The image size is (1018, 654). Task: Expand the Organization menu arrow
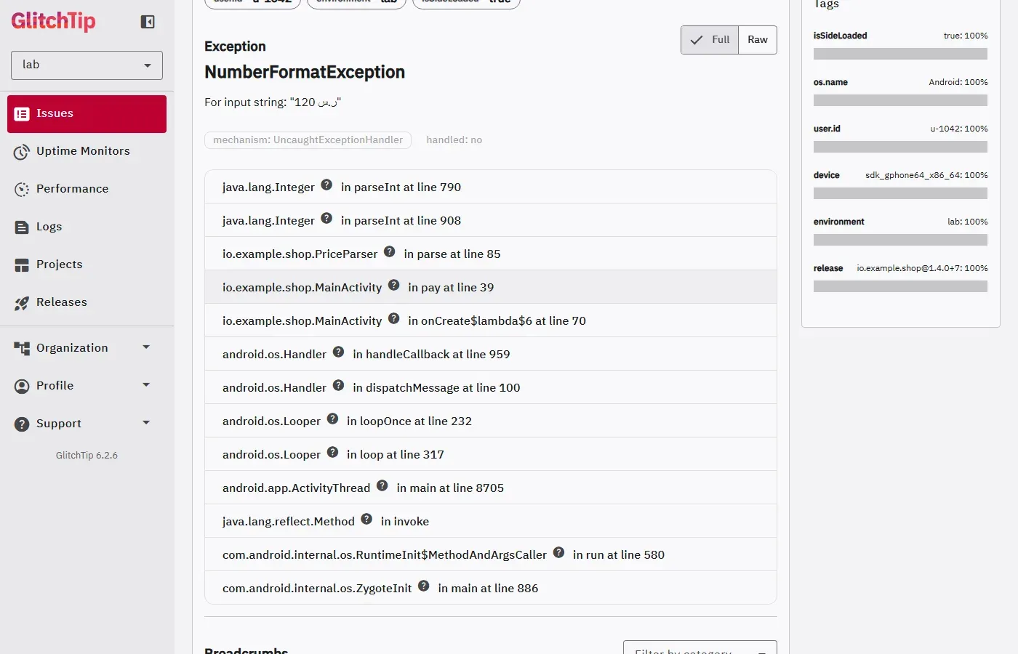(146, 347)
